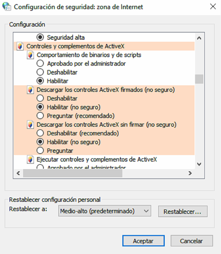
Task: Click the icon beside Ejecutar controles y complementos de ActiveX
Action: (30, 160)
